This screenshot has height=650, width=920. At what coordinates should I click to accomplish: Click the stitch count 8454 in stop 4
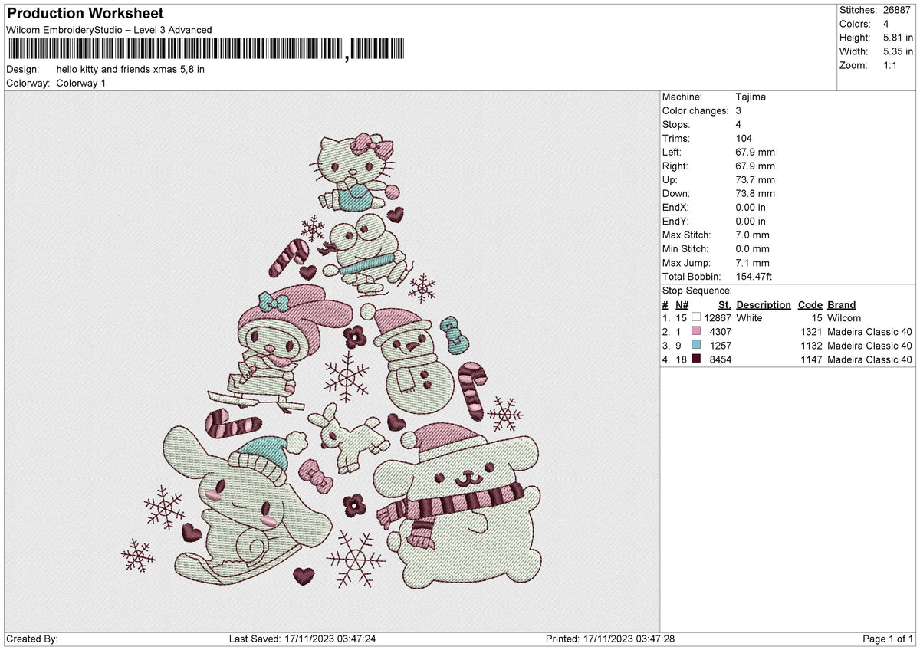point(721,359)
